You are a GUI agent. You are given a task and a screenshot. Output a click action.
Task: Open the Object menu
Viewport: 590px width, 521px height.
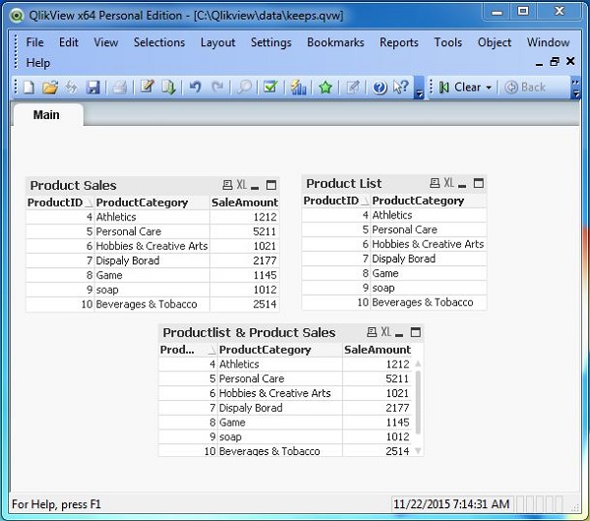[495, 42]
